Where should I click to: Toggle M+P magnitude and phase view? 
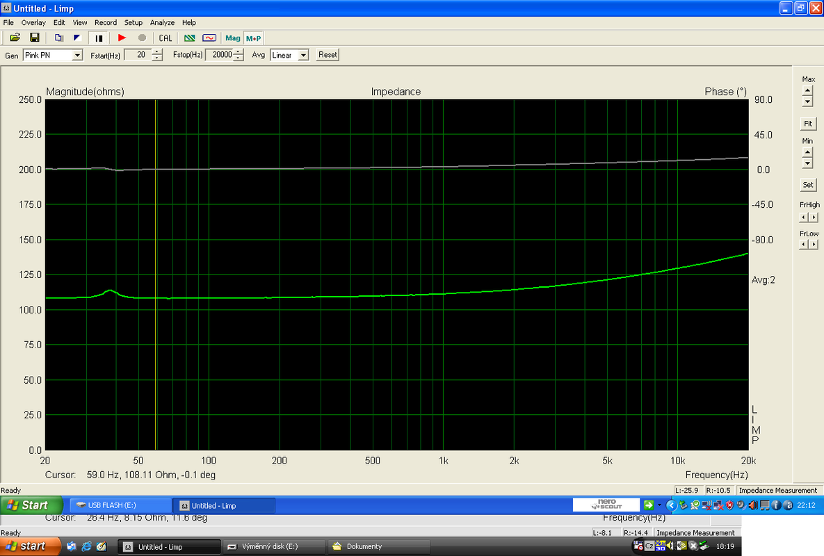pyautogui.click(x=253, y=38)
